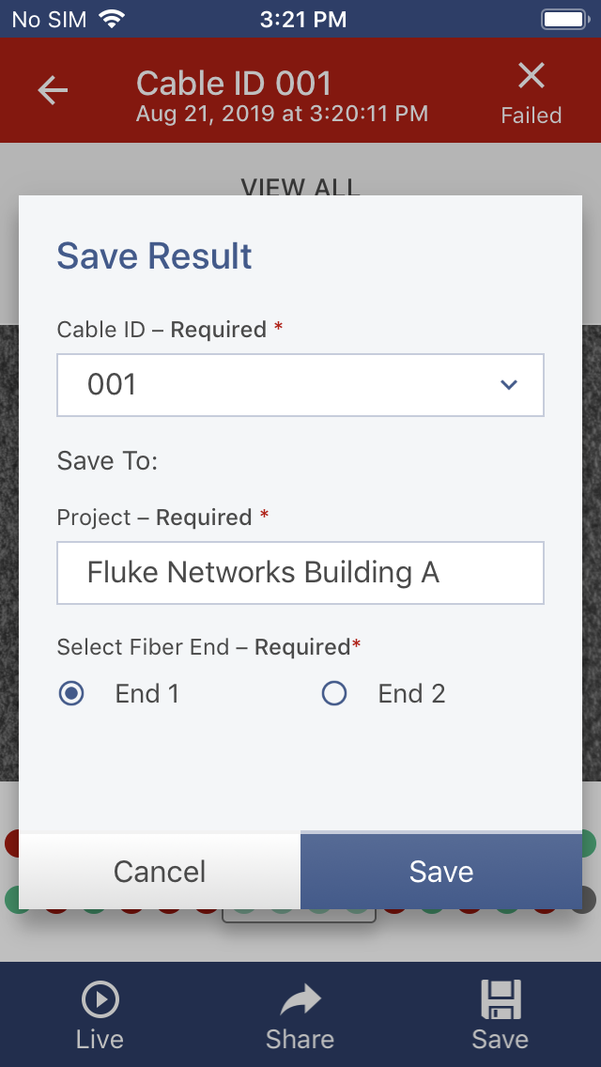This screenshot has width=601, height=1067.
Task: Edit the Project field Fluke Networks Building A
Action: click(x=300, y=572)
